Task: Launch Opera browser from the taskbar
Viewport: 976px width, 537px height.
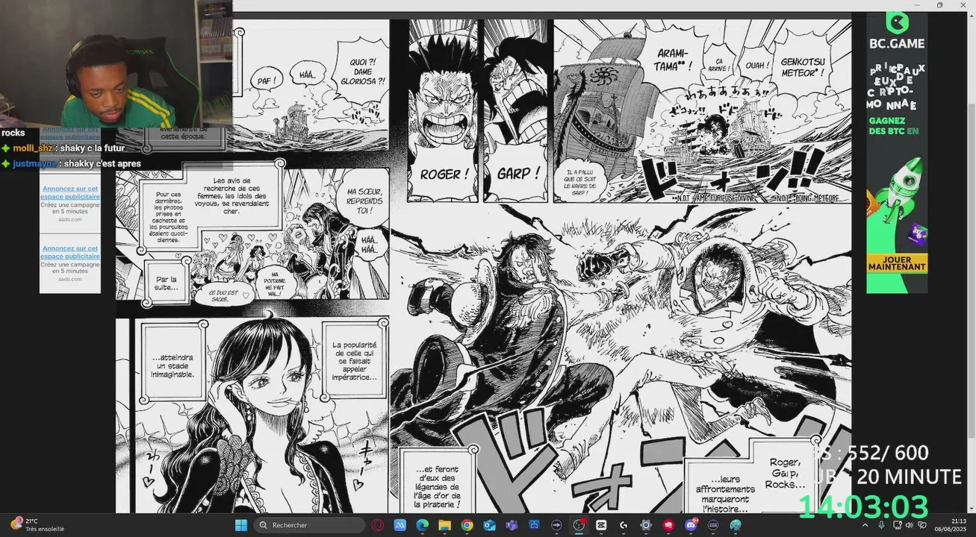Action: pos(378,525)
